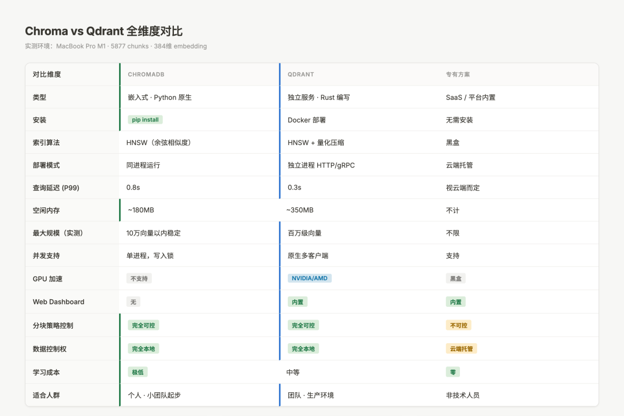Click the 无 badge in Web Dashboard row
Image resolution: width=624 pixels, height=416 pixels.
(133, 302)
